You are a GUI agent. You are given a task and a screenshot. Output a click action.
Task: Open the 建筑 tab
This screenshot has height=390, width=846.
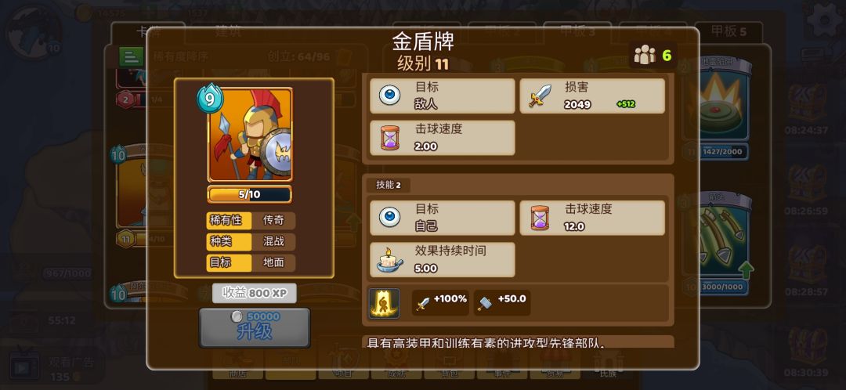(x=228, y=32)
